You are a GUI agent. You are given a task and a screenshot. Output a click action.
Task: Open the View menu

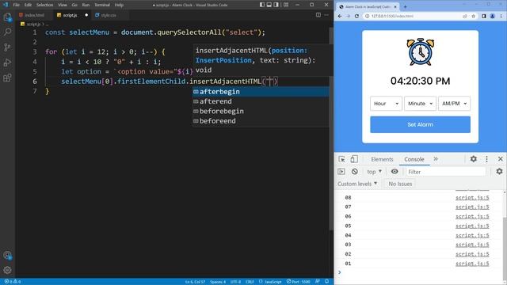(63, 5)
